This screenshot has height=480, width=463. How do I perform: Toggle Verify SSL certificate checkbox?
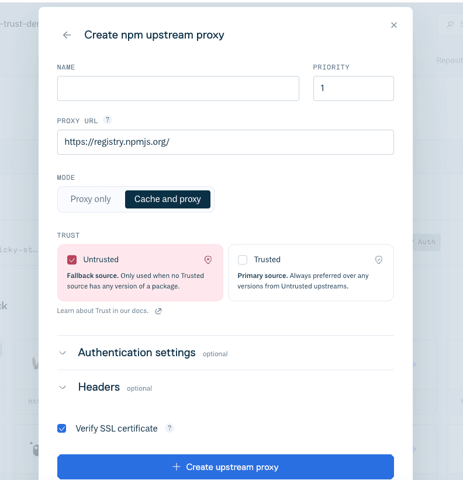(62, 429)
